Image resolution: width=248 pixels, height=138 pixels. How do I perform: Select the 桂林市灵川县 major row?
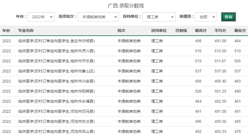[x=124, y=51]
